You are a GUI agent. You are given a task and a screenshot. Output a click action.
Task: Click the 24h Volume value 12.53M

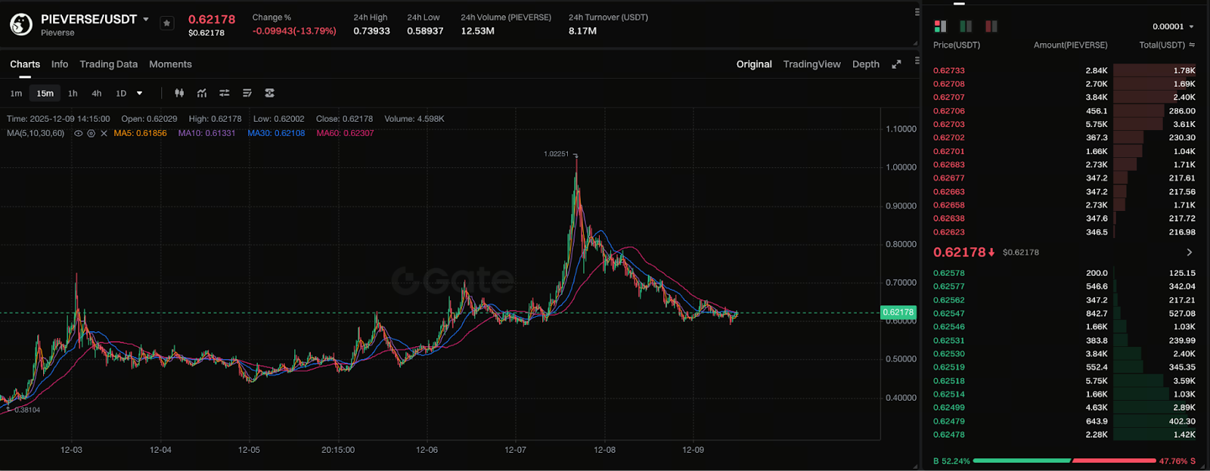[478, 31]
